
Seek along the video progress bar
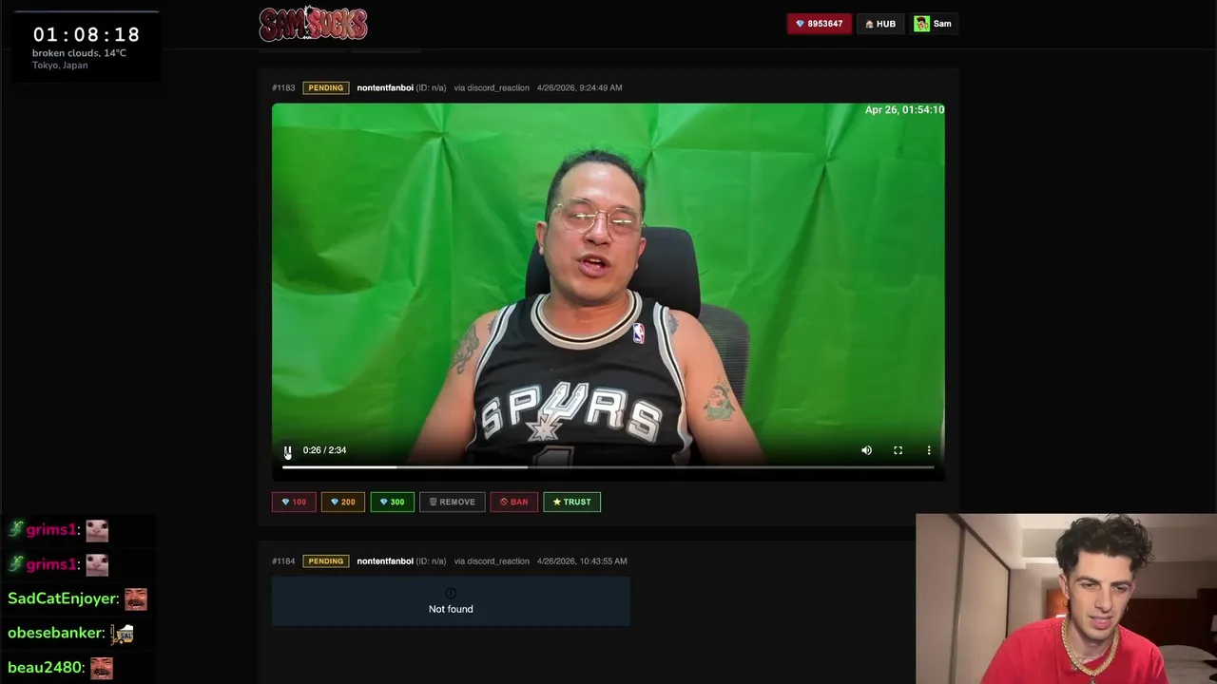tap(608, 466)
